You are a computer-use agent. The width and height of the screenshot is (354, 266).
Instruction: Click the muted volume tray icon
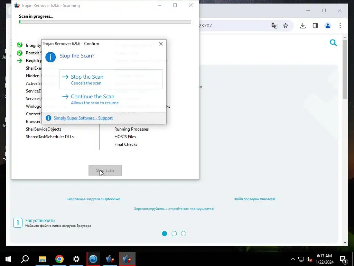pyautogui.click(x=309, y=259)
